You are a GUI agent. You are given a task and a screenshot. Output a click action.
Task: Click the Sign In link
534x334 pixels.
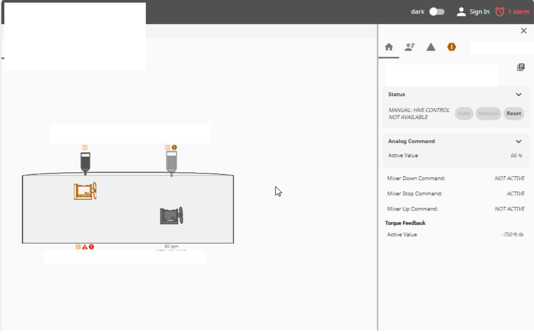479,12
